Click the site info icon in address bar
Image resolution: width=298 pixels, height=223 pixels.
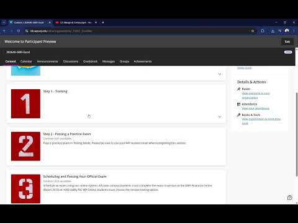(x=27, y=31)
